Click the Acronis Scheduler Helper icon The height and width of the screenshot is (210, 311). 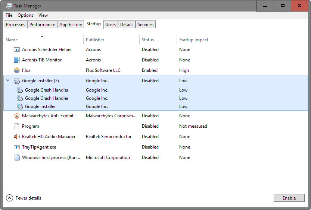pos(16,50)
